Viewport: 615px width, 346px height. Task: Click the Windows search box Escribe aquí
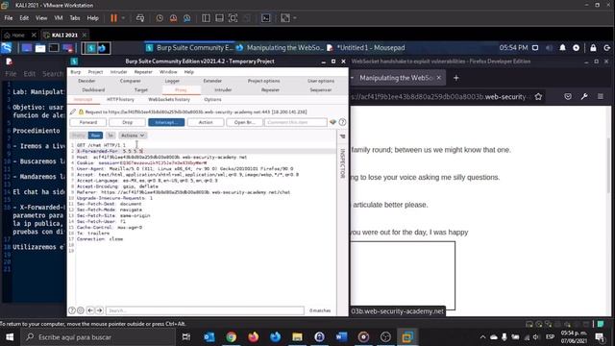click(98, 337)
